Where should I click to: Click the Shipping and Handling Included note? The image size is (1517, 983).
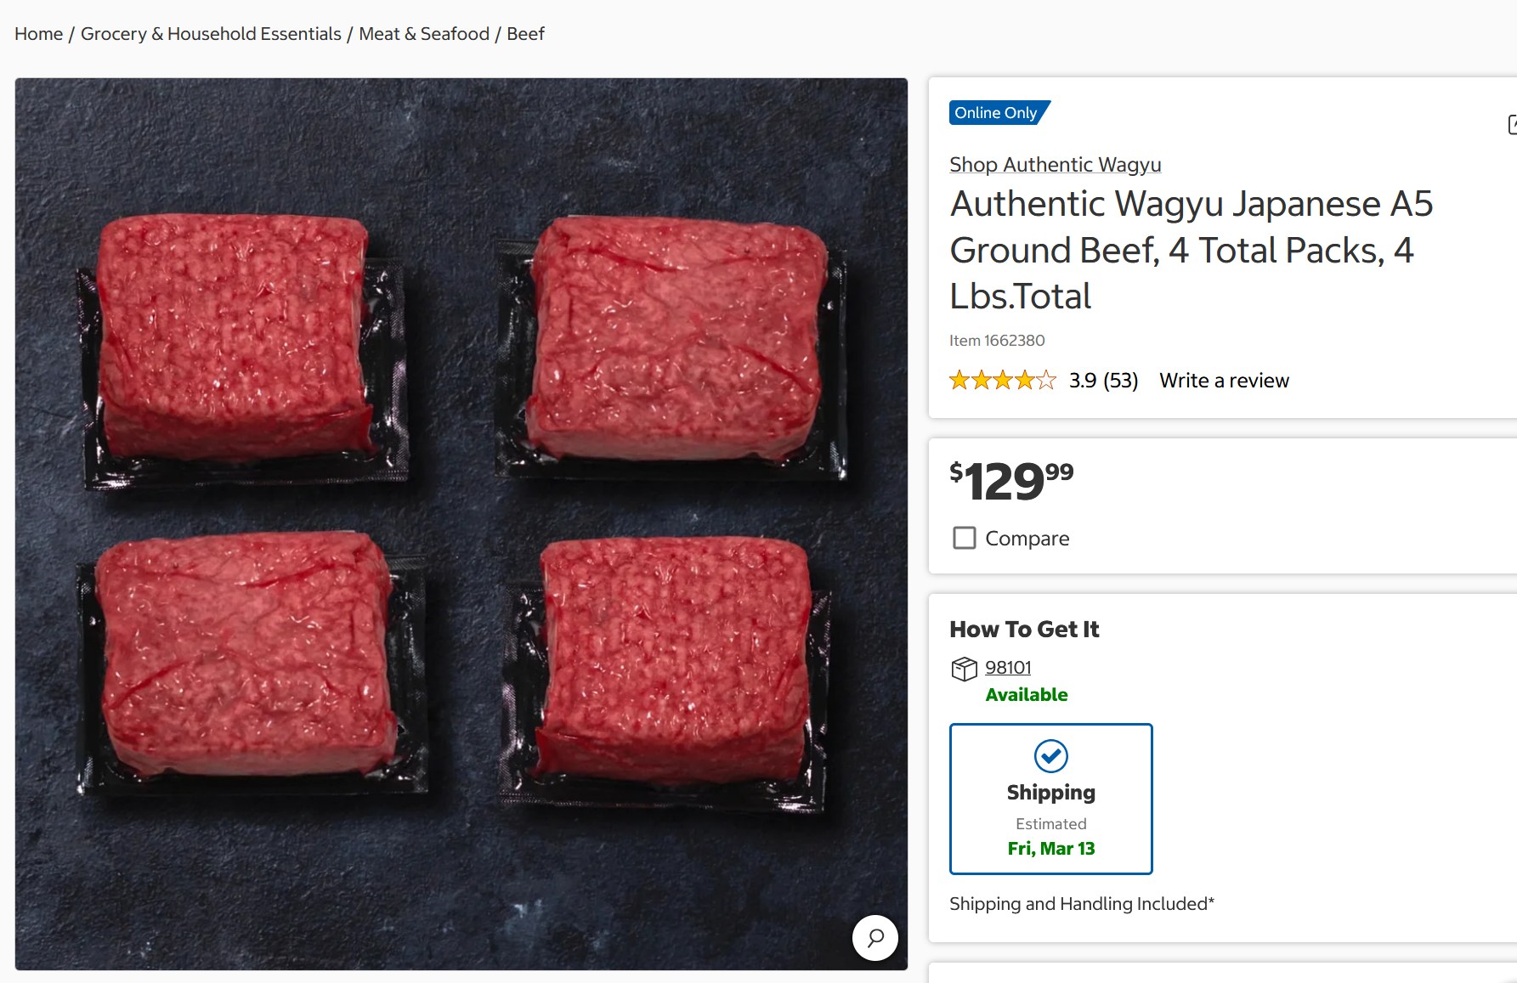pyautogui.click(x=1081, y=904)
